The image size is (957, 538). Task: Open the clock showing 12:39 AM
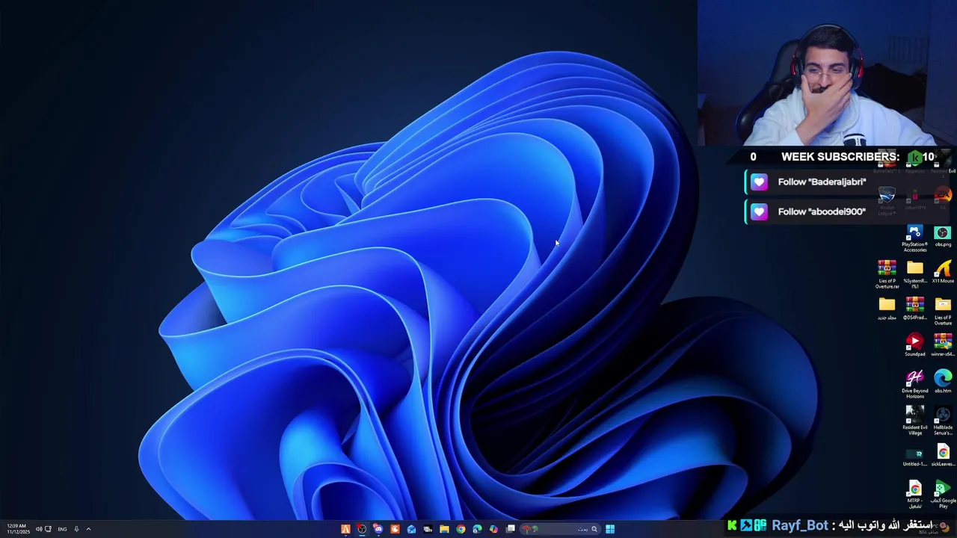[x=17, y=529]
